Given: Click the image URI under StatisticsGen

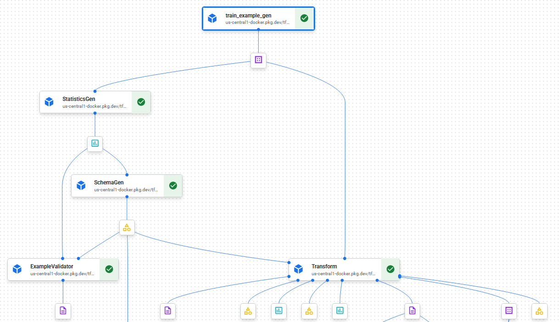Looking at the screenshot, I should pos(94,106).
